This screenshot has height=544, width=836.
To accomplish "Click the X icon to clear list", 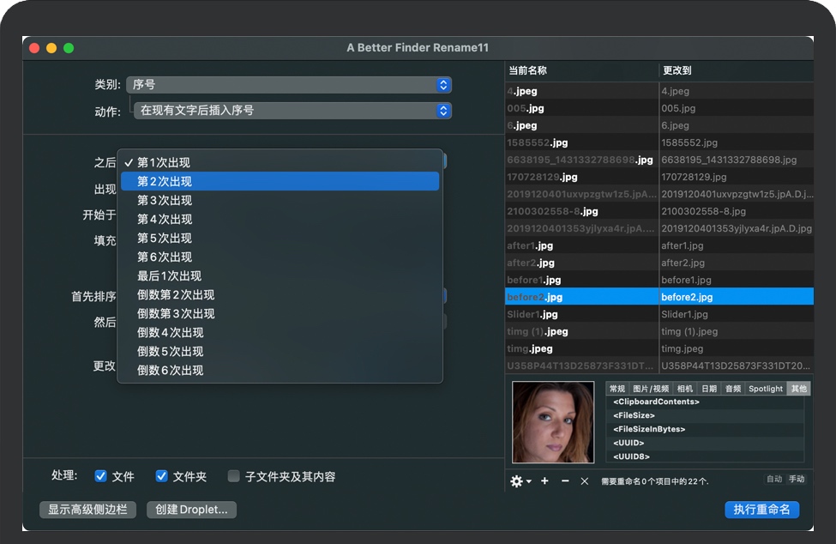I will tap(585, 481).
